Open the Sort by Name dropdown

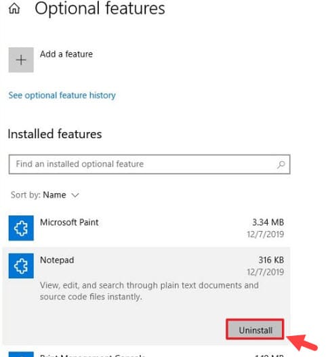[x=45, y=195]
